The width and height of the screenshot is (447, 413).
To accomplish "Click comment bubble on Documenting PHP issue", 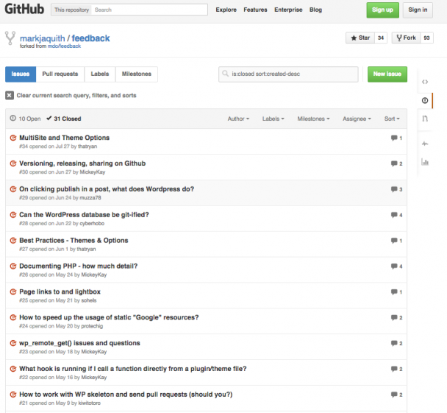I will [x=394, y=266].
